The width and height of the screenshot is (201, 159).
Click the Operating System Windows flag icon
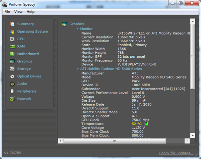point(12,32)
